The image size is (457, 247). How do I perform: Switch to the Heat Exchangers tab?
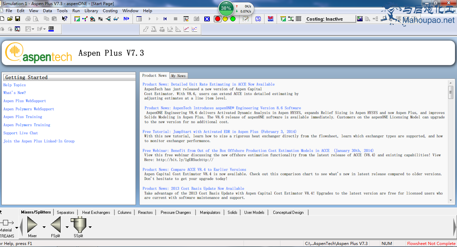96,212
